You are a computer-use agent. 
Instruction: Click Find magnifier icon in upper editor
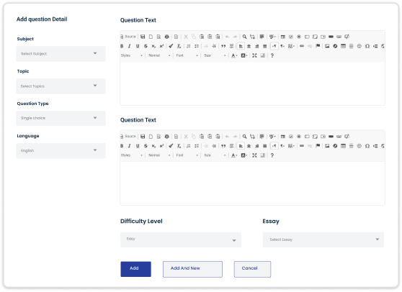click(x=244, y=37)
